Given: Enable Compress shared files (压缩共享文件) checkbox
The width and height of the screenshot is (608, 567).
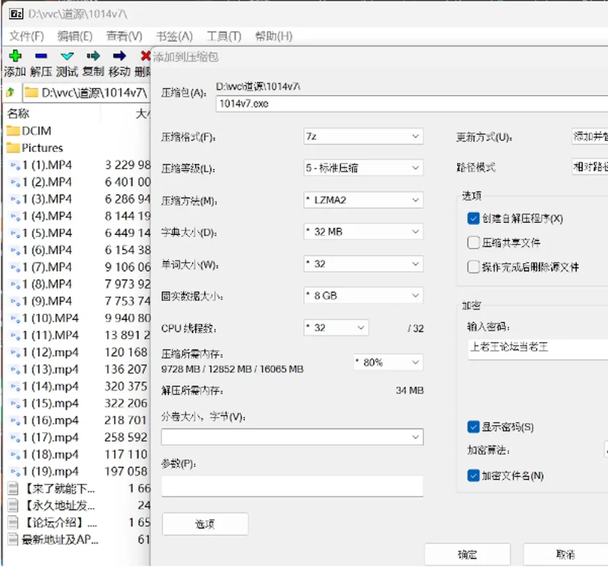Looking at the screenshot, I should tap(473, 243).
